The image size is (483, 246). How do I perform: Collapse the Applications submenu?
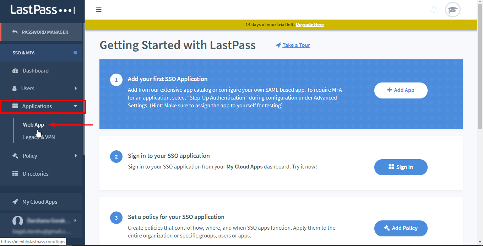click(76, 106)
